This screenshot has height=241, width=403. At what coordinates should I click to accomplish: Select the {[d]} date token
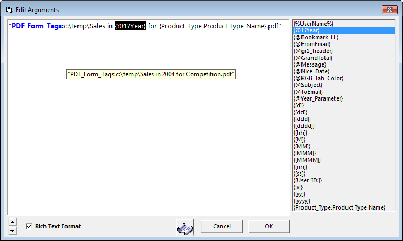(x=344, y=105)
